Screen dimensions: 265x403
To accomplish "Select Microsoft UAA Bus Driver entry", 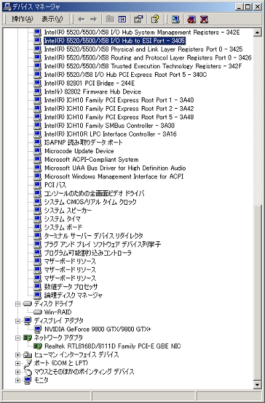I will coord(115,168).
